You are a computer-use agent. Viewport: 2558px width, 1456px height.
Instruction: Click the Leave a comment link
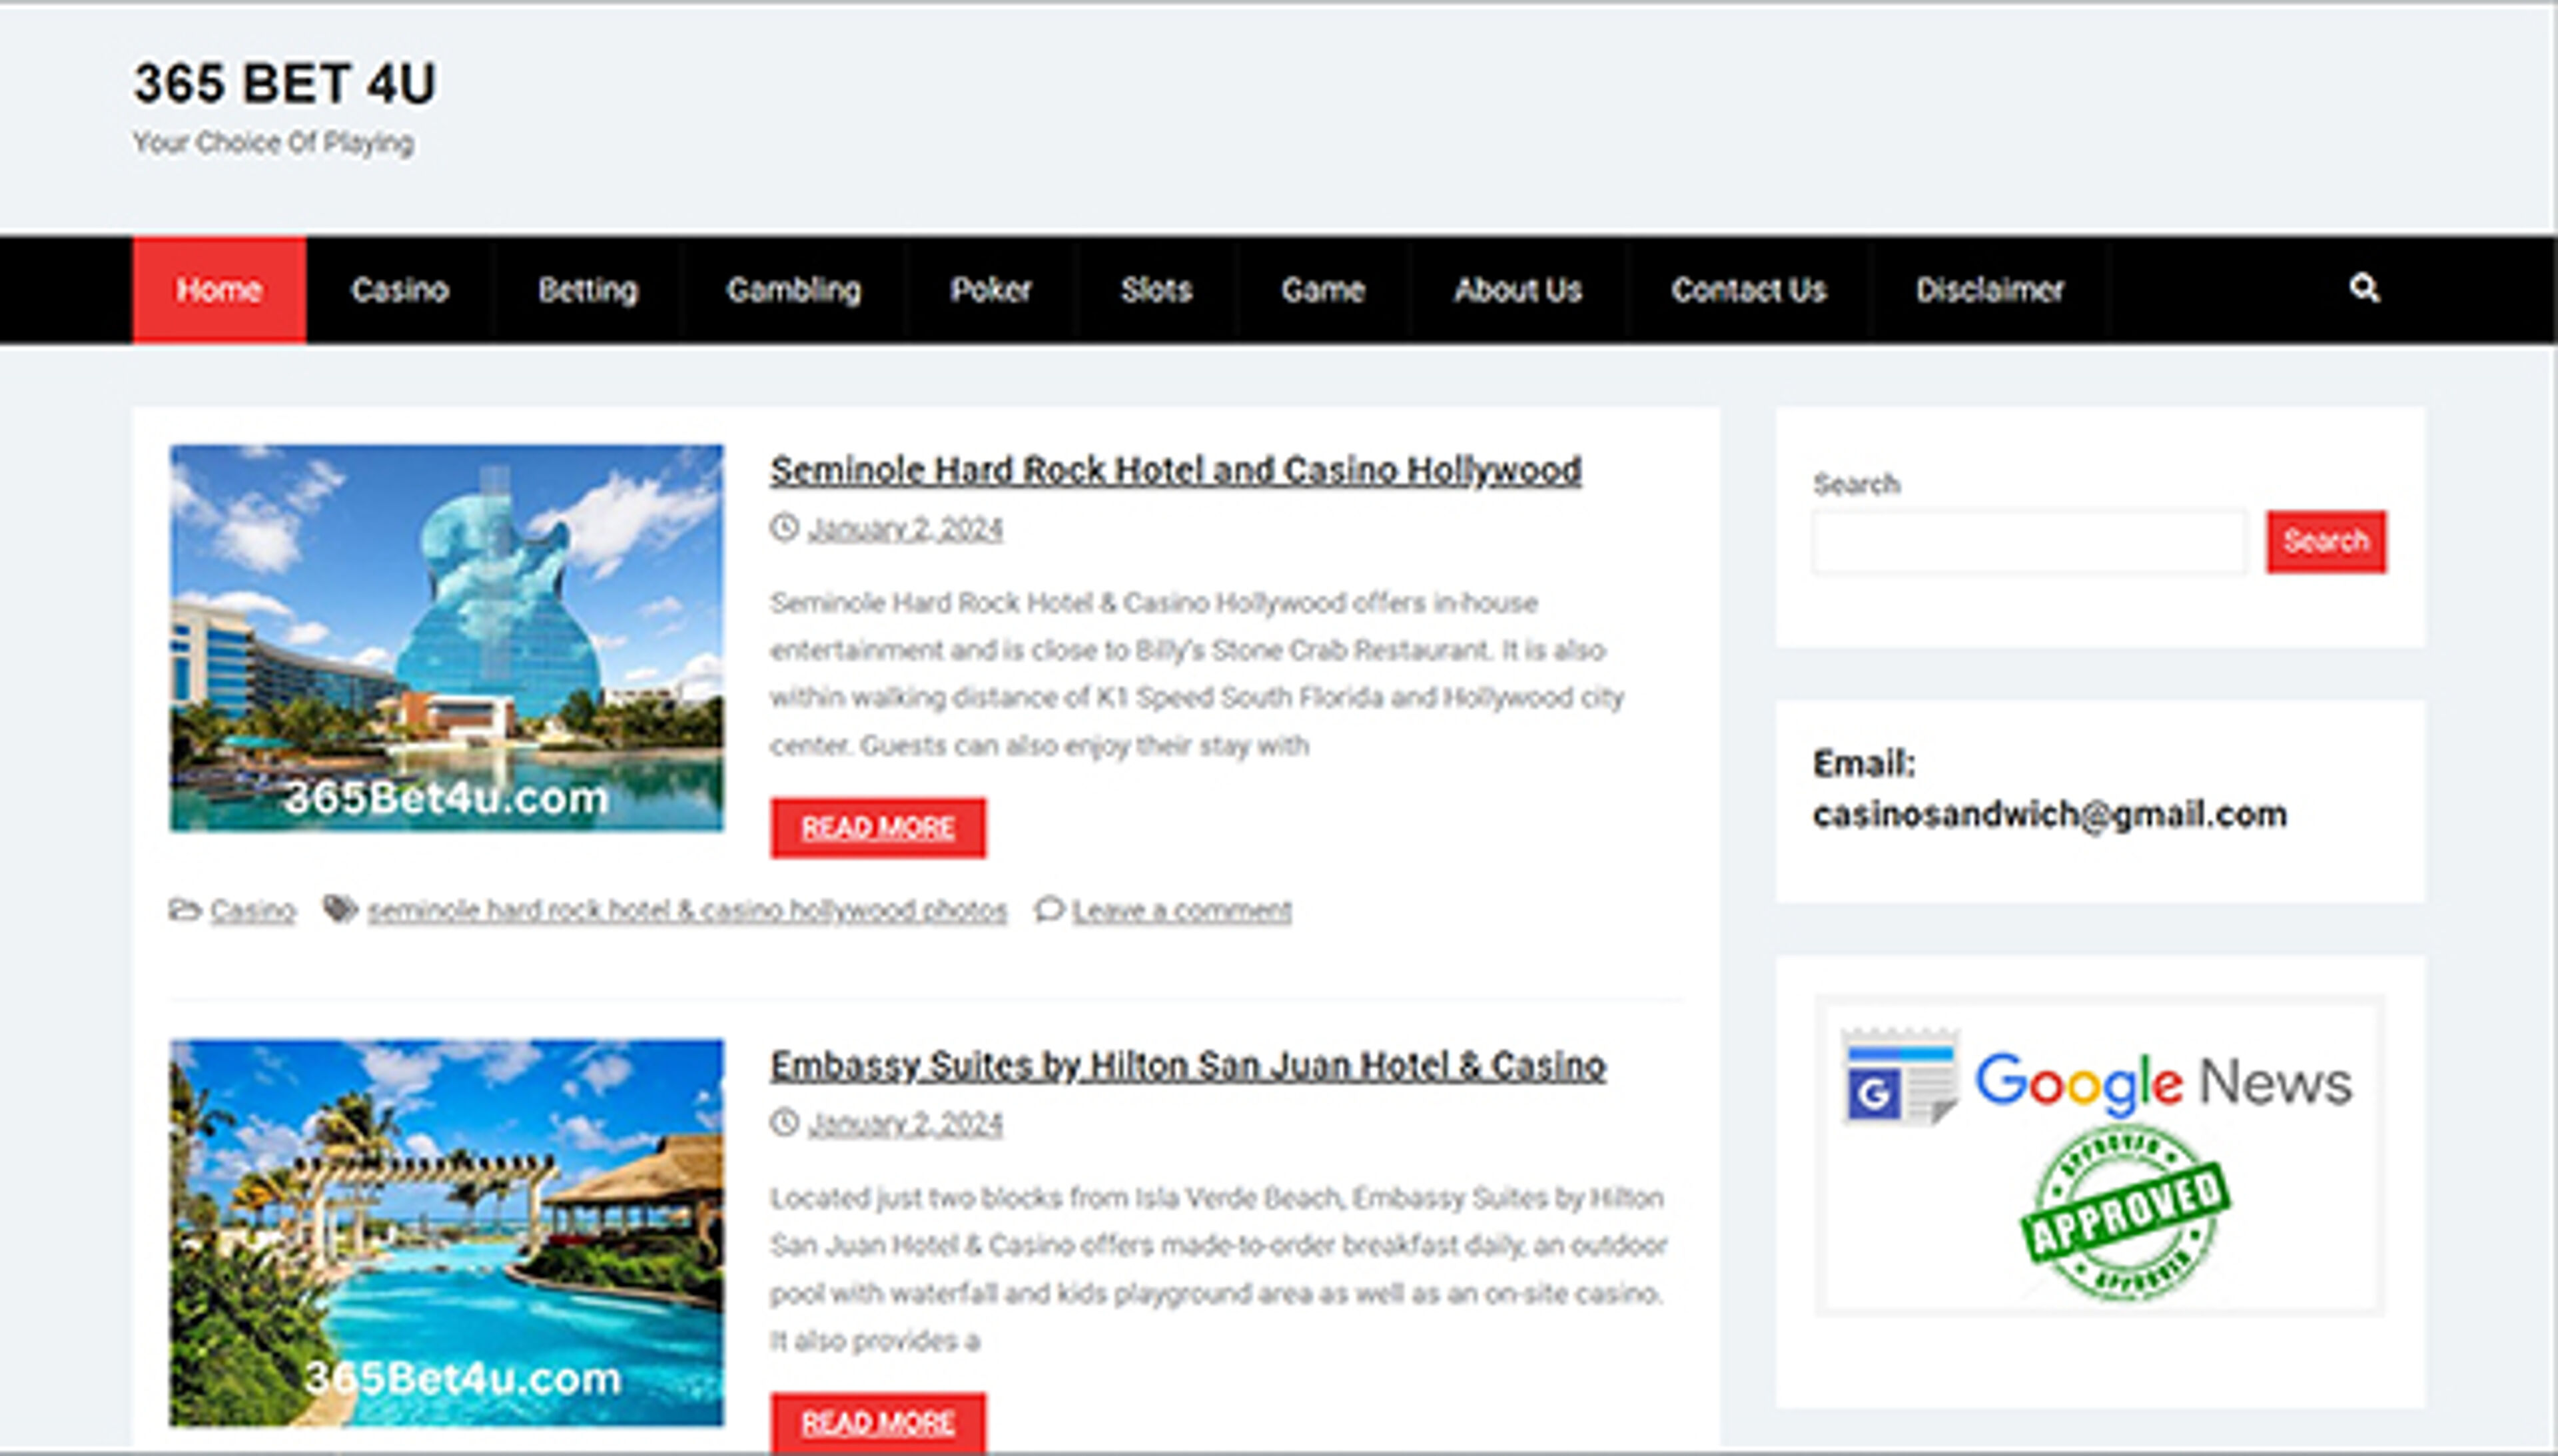[x=1181, y=910]
